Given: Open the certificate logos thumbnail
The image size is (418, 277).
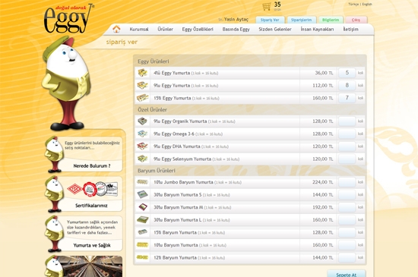Looking at the screenshot, I should tap(93, 189).
